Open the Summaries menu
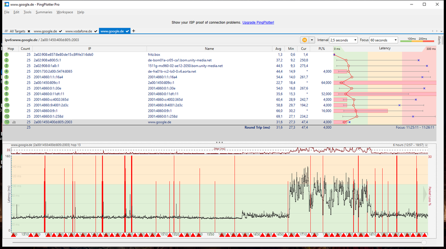The image size is (446, 249). click(44, 12)
